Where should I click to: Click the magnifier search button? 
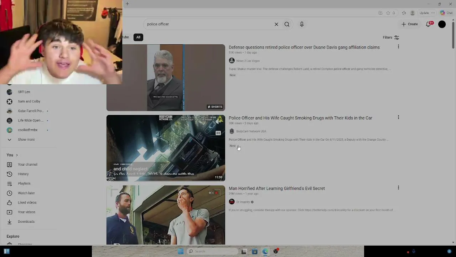(x=287, y=24)
